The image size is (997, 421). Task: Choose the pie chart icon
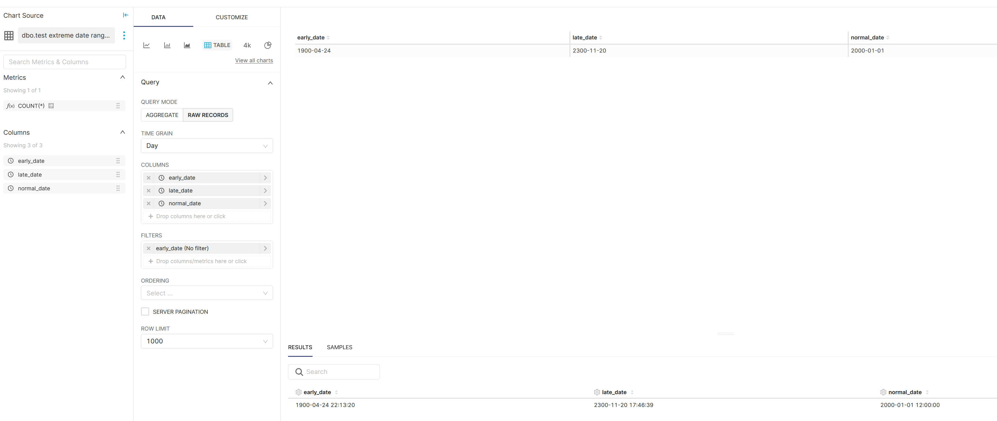[267, 45]
